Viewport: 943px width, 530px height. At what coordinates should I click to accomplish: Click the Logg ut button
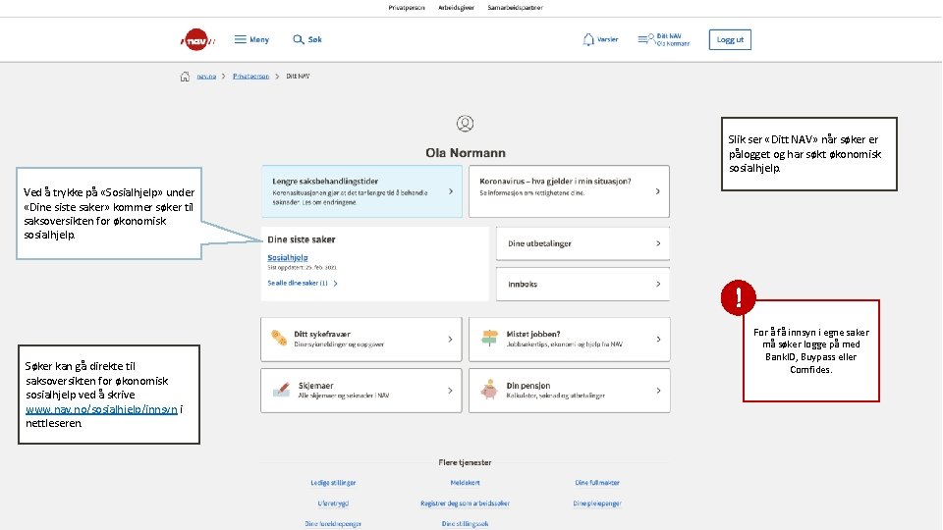730,39
